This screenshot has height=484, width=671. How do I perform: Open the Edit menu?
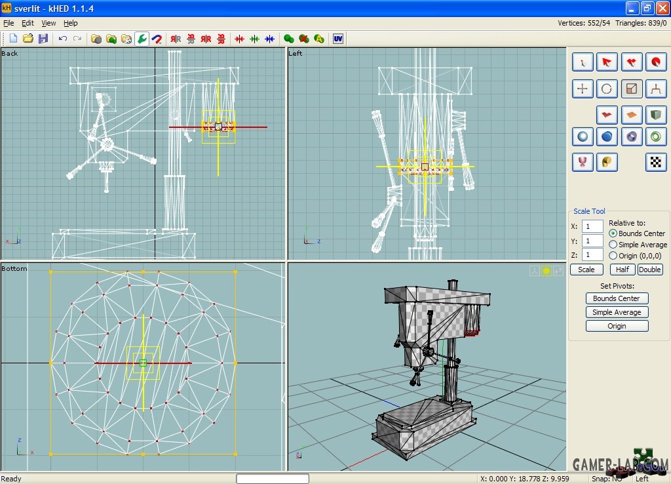(28, 23)
